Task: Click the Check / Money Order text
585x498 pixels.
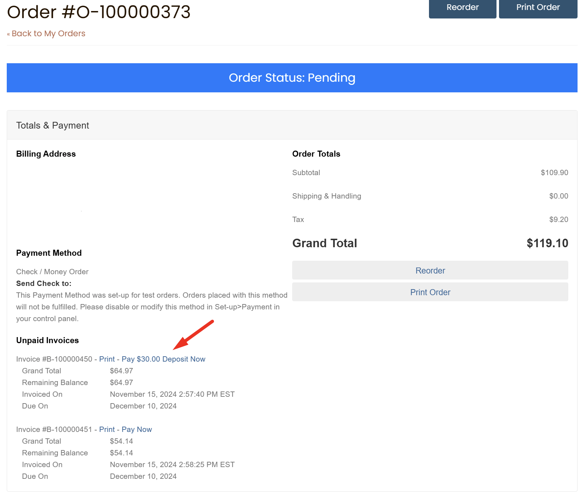Action: click(x=52, y=272)
